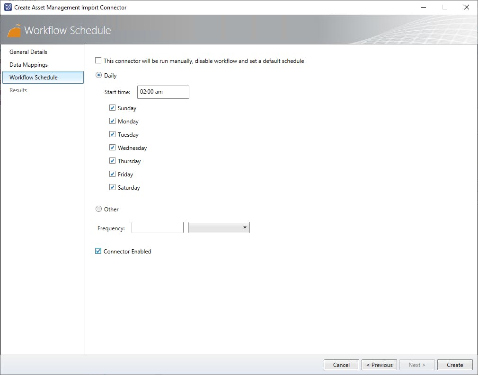Click the Cancel button

pyautogui.click(x=341, y=365)
